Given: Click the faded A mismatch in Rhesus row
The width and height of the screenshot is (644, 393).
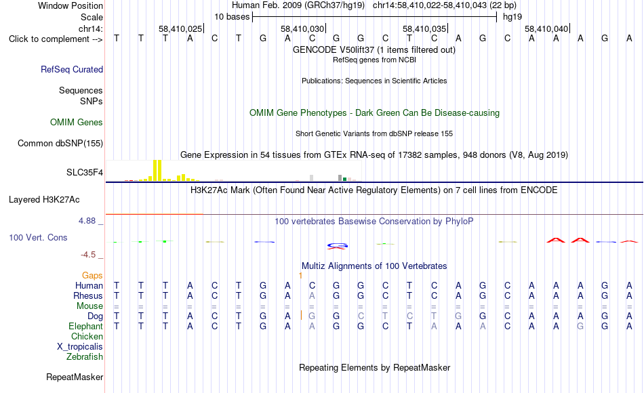Looking at the screenshot, I should [312, 295].
